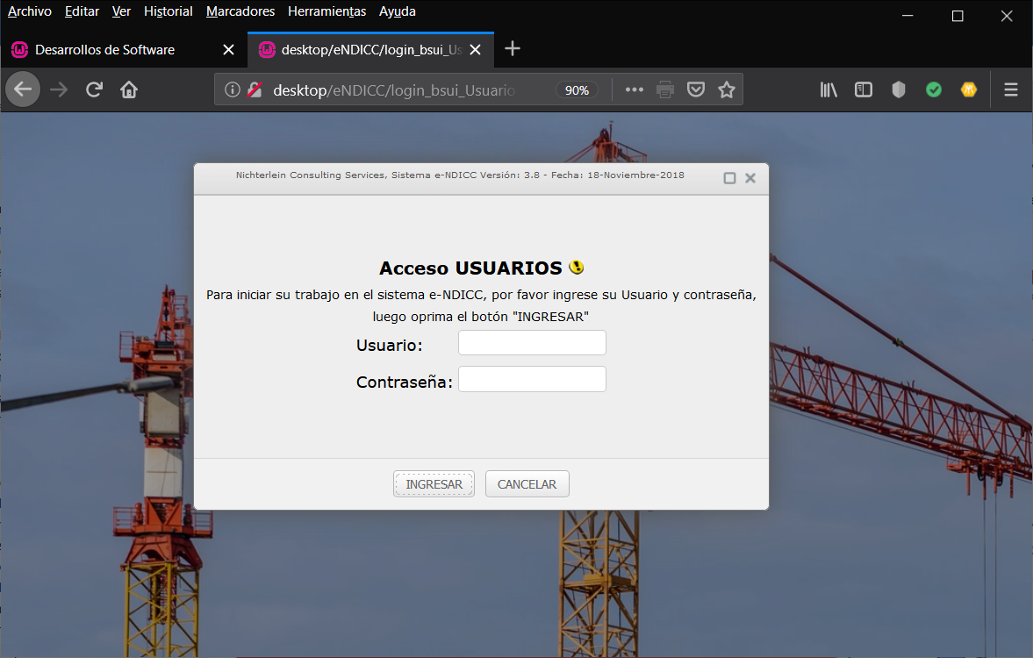This screenshot has width=1033, height=658.
Task: Open the Firefox hamburger menu
Action: click(1011, 89)
